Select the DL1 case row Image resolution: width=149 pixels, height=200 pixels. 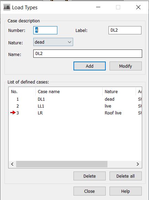pos(75,99)
